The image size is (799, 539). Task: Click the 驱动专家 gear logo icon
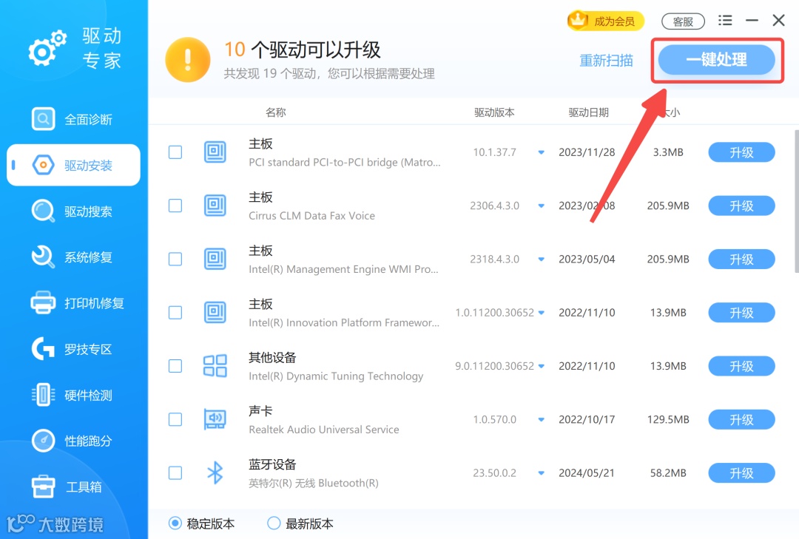pos(47,48)
